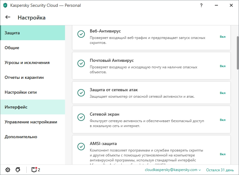
Task: Open settings gear icon in bottom bar
Action: click(x=8, y=170)
